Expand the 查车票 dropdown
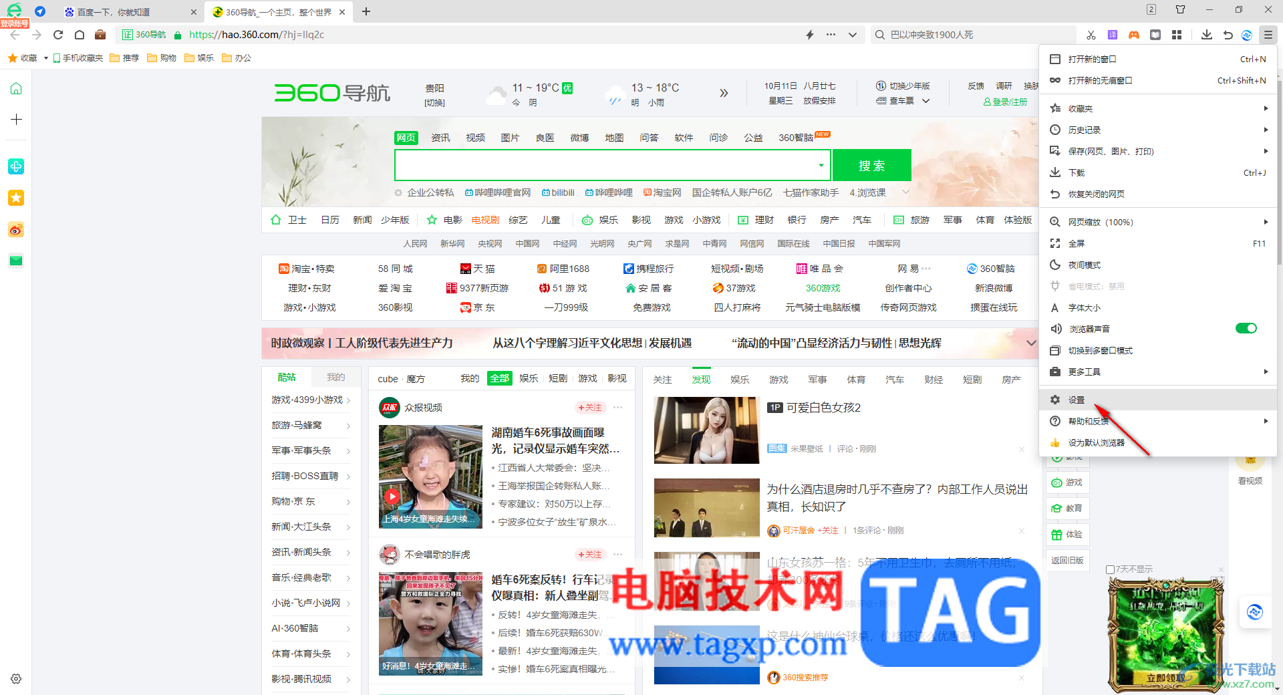The image size is (1283, 695). pyautogui.click(x=926, y=101)
